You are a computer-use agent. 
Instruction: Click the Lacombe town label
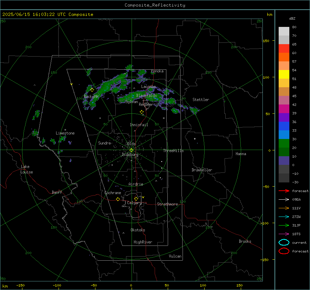coord(148,87)
